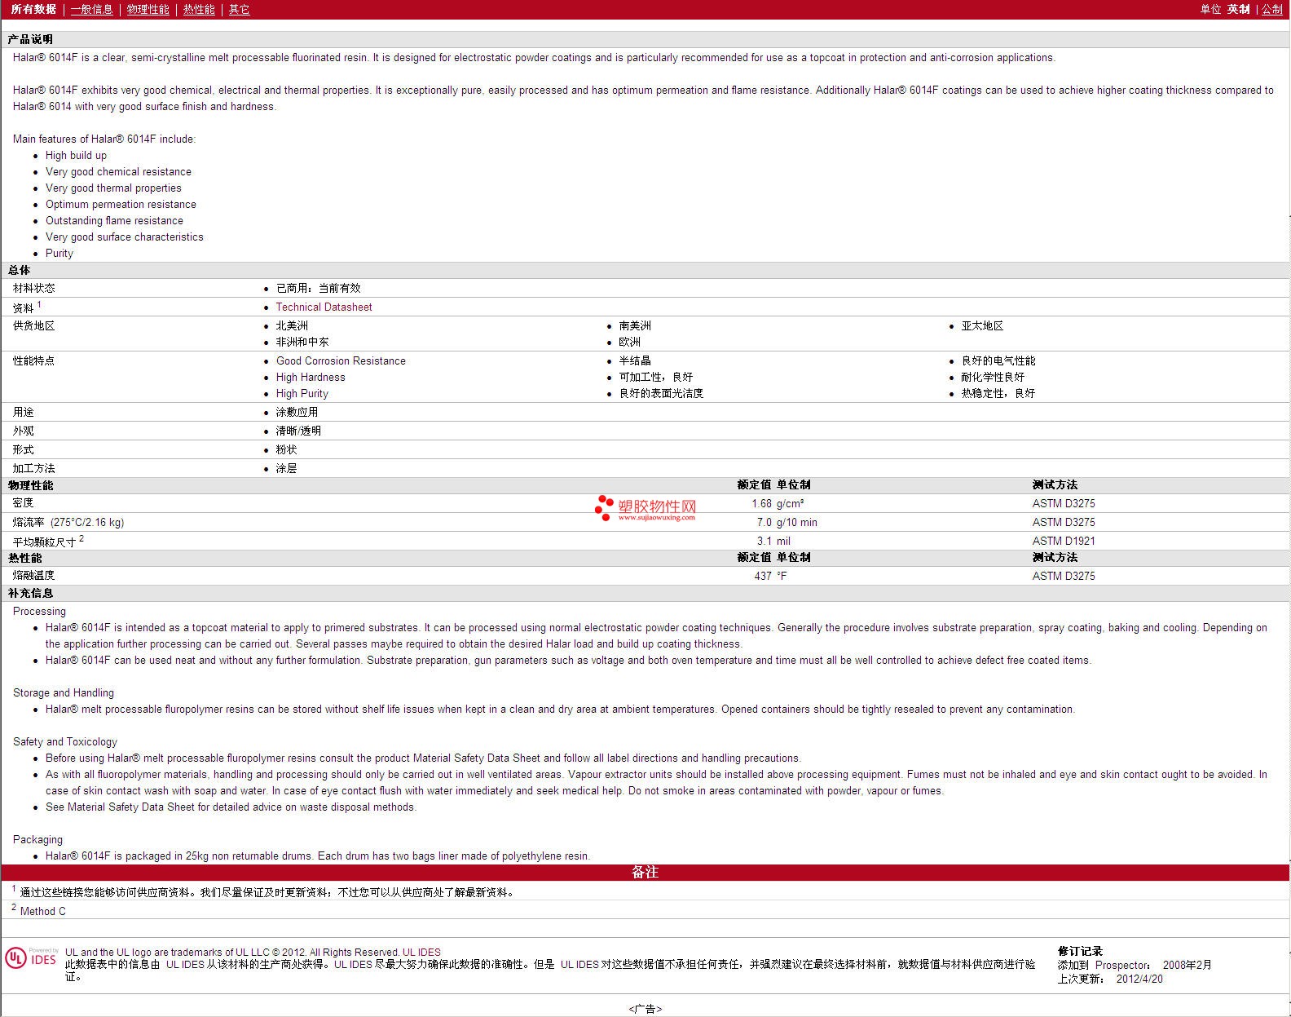Click the 良好的电气性能 feature entry
Image resolution: width=1291 pixels, height=1017 pixels.
pyautogui.click(x=998, y=361)
